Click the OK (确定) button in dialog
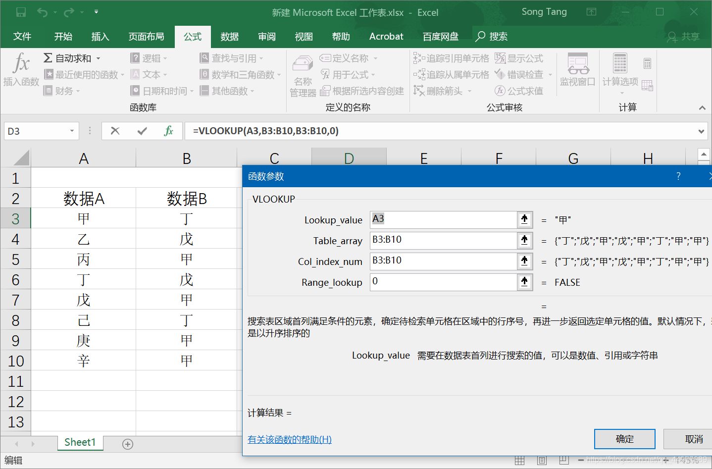 (624, 439)
